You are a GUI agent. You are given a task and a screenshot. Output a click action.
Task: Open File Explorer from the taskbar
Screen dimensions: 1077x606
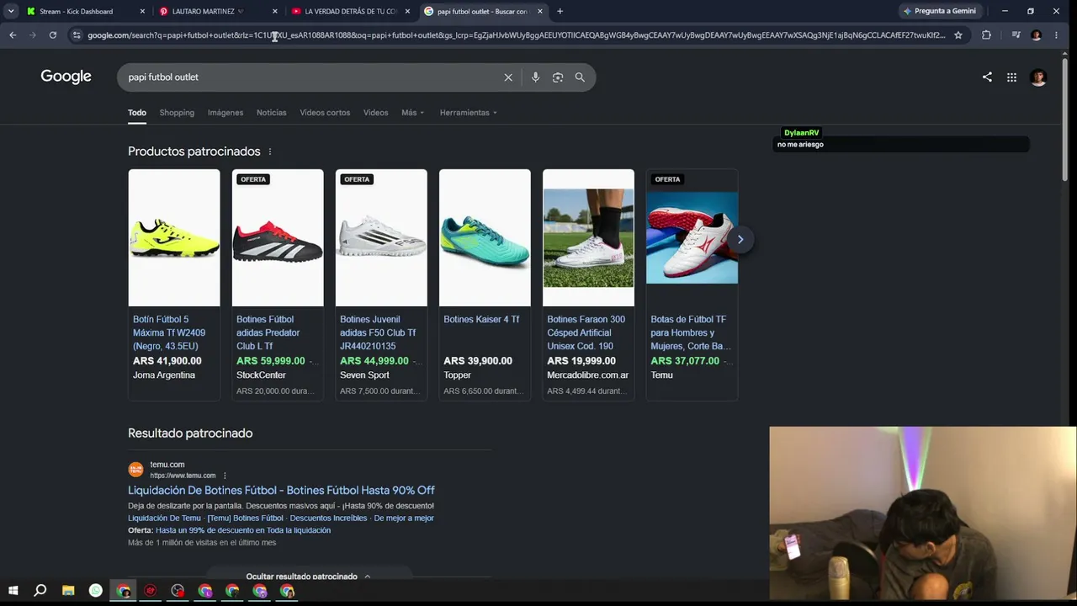pos(68,591)
